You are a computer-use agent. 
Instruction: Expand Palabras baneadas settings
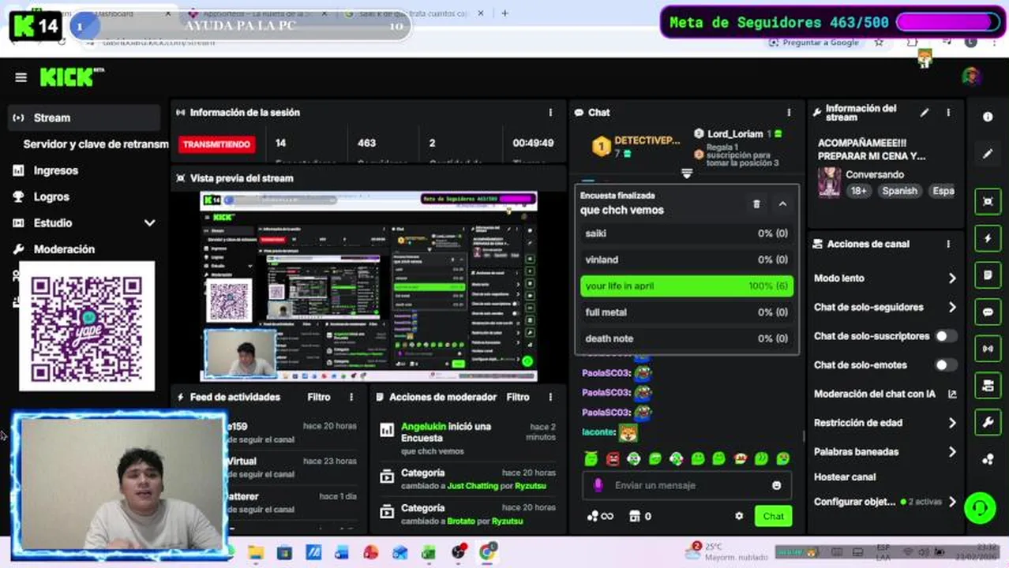pyautogui.click(x=952, y=452)
